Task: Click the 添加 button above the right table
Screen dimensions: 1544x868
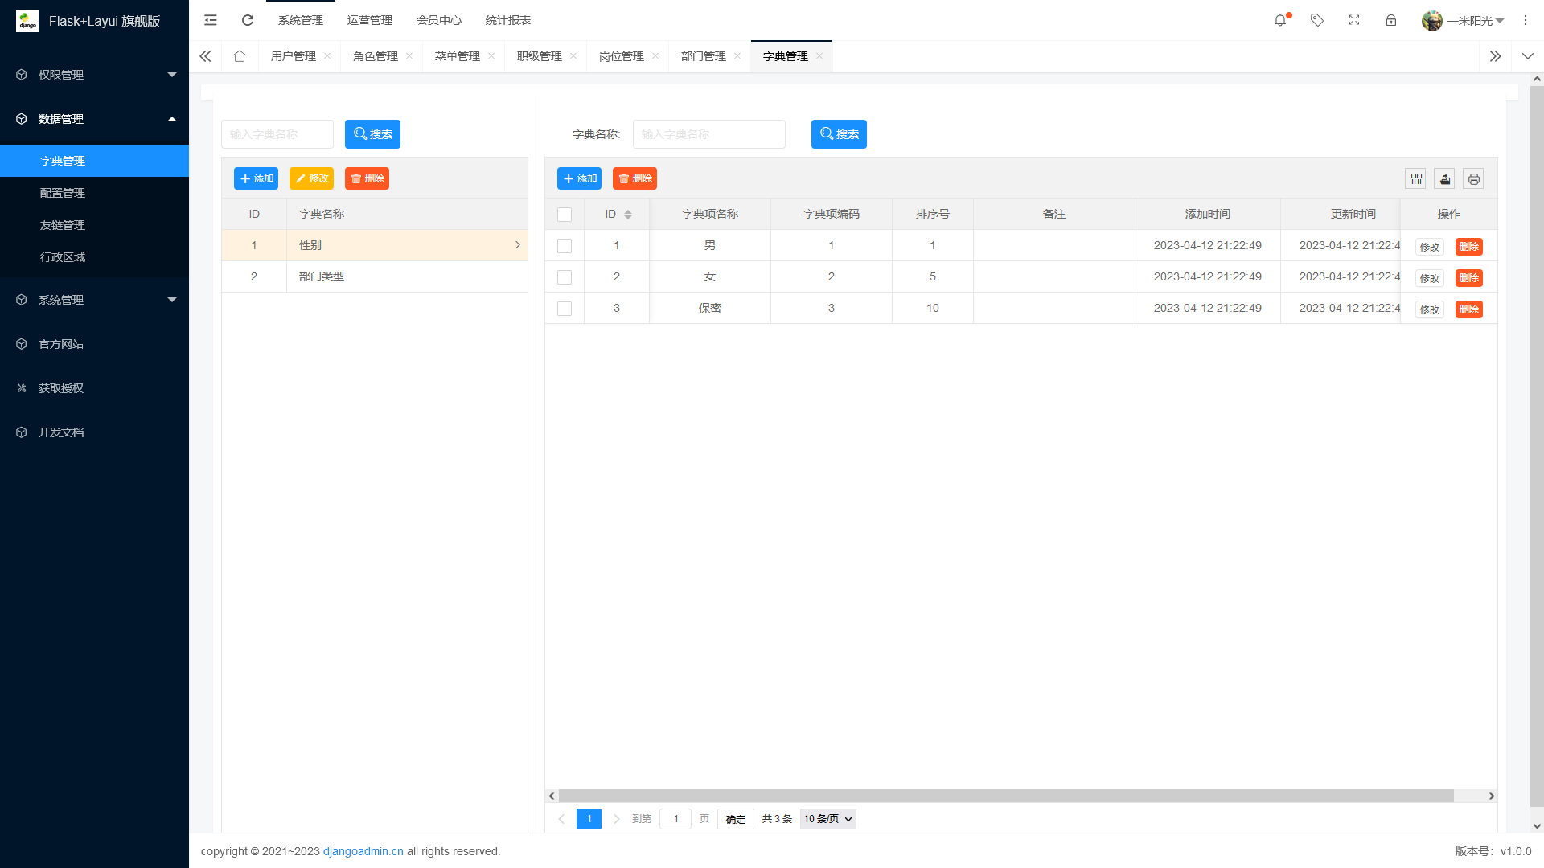Action: [x=579, y=178]
